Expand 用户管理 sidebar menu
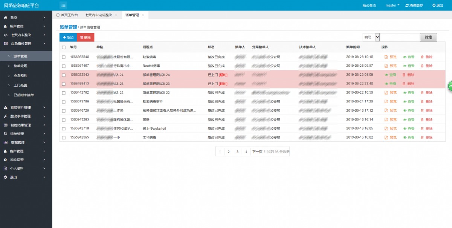The width and height of the screenshot is (452, 228). point(26,26)
